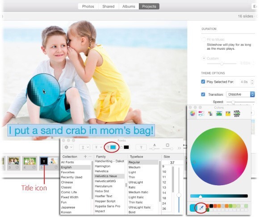Click the clock icon on slide 4 thumbnail

pos(34,167)
